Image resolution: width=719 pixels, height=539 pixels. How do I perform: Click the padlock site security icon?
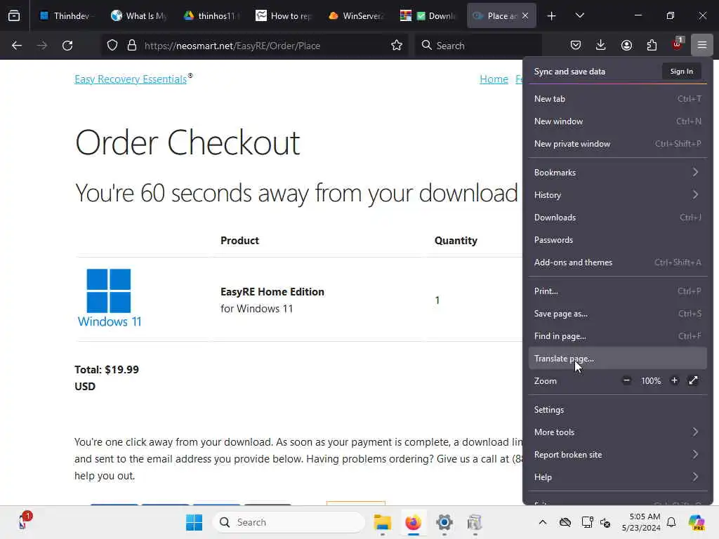point(132,46)
